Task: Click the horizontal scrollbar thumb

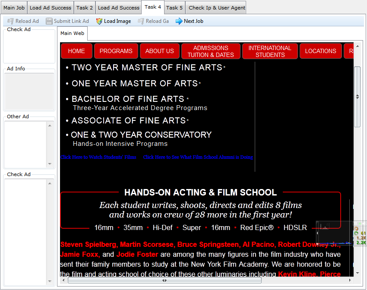Action: pyautogui.click(x=165, y=280)
